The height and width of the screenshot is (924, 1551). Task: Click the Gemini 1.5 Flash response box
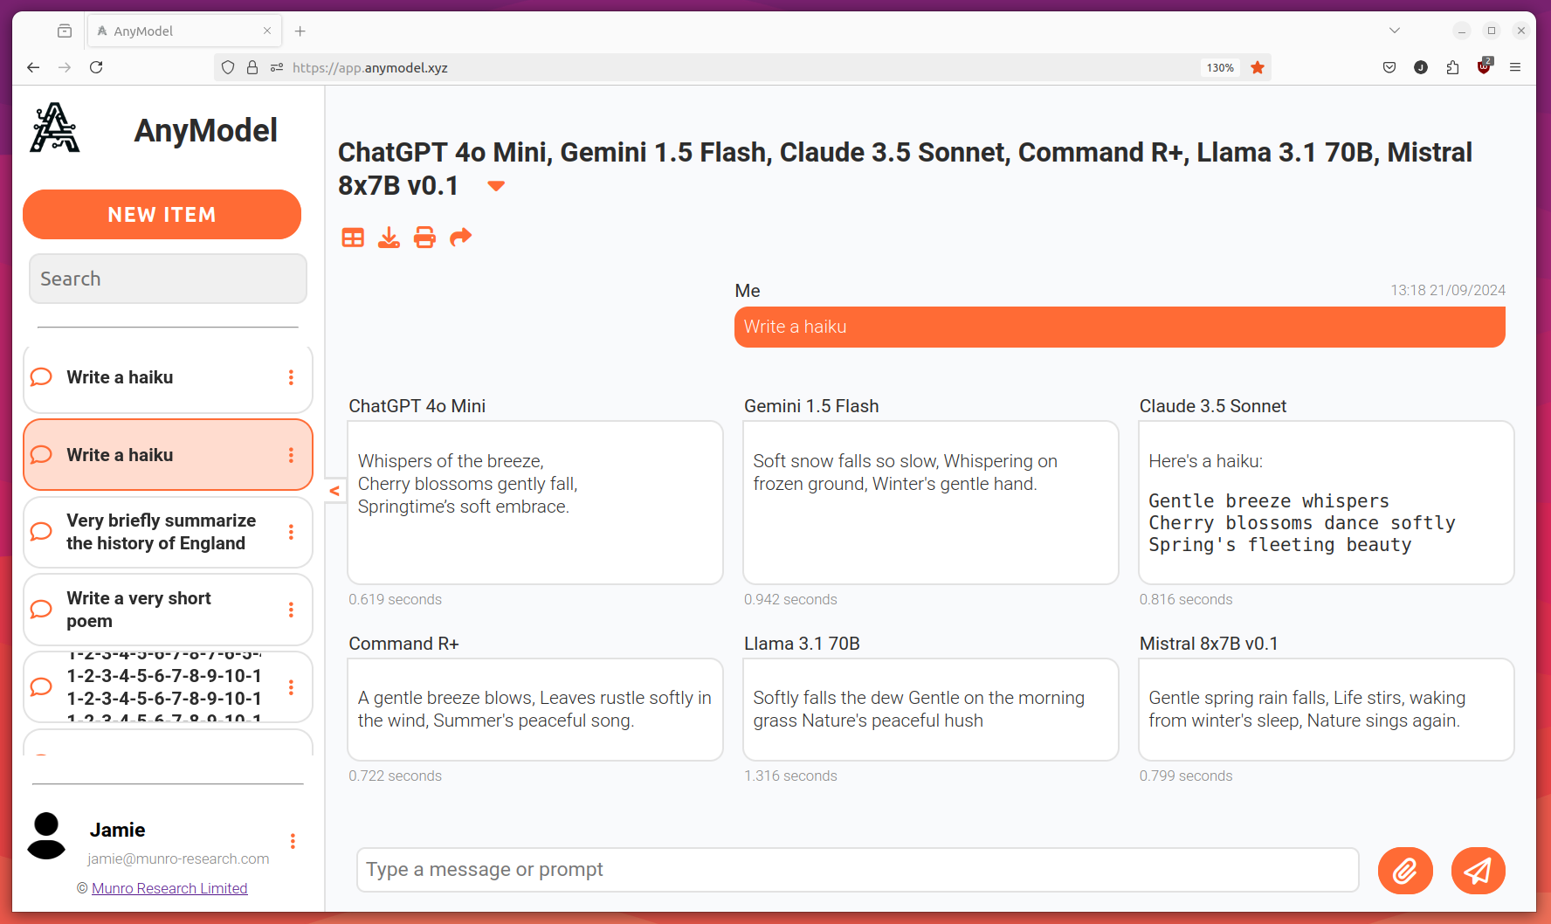coord(931,502)
